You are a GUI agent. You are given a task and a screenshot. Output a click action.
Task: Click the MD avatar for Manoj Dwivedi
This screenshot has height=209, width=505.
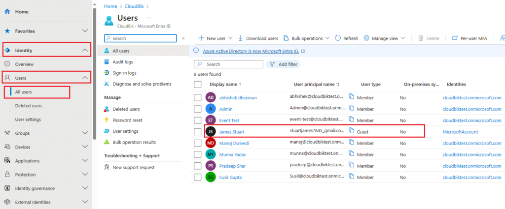tap(210, 143)
